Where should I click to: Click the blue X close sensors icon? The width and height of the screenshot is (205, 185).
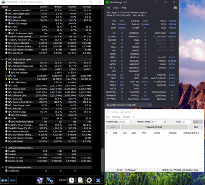coord(98,180)
